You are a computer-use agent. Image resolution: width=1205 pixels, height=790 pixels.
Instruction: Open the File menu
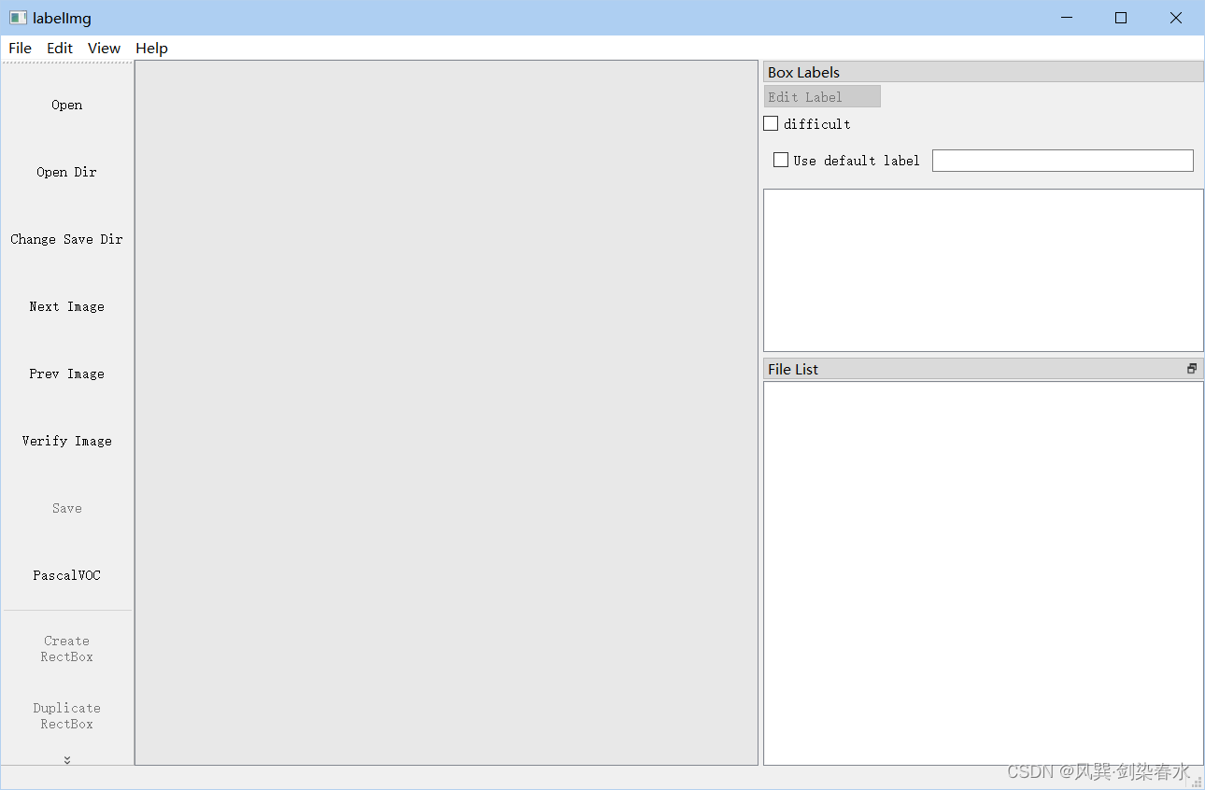click(x=20, y=49)
